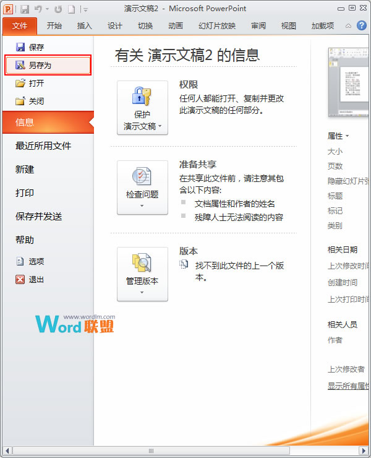
Task: Minimize the ribbon with the caret icon
Action: [x=348, y=26]
